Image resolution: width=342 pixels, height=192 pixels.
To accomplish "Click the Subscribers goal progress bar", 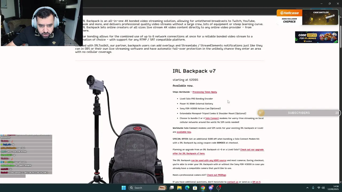I will pos(299,113).
